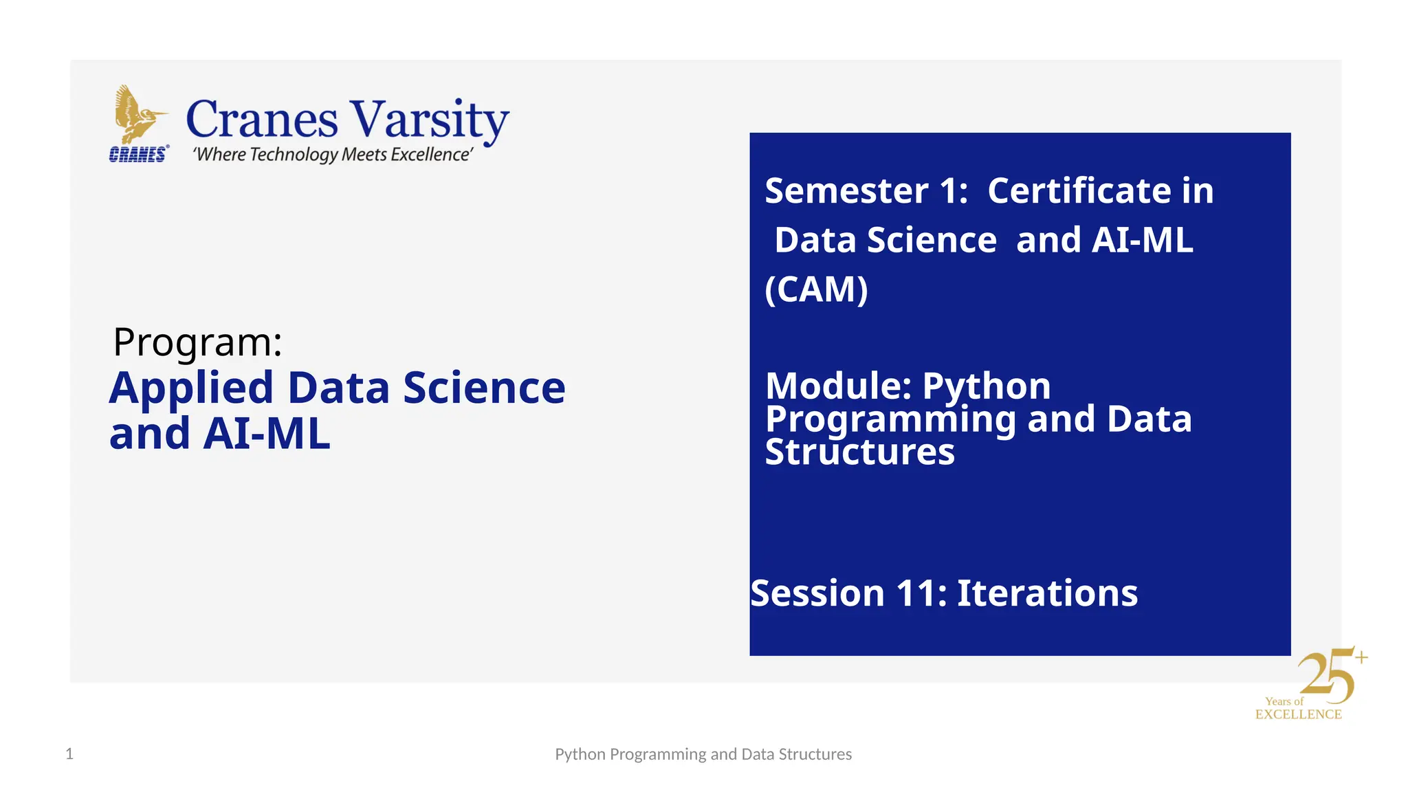
Task: Click the 'Programming and Data' line
Action: pos(978,419)
